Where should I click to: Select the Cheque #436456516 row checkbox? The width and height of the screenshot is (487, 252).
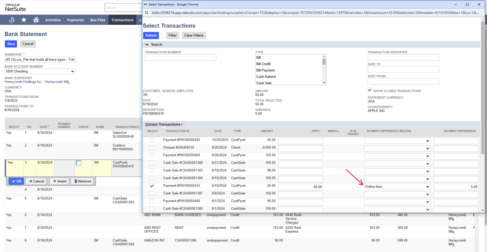(x=152, y=148)
